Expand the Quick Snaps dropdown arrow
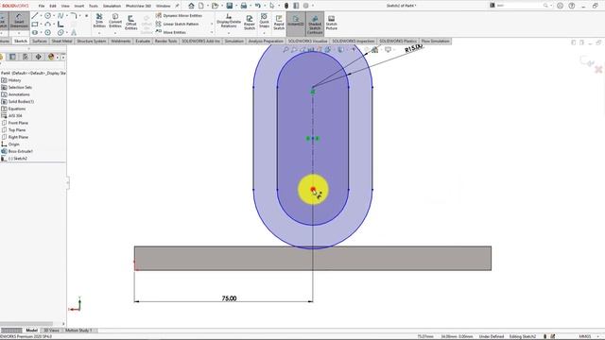The image size is (605, 340). pos(265,33)
